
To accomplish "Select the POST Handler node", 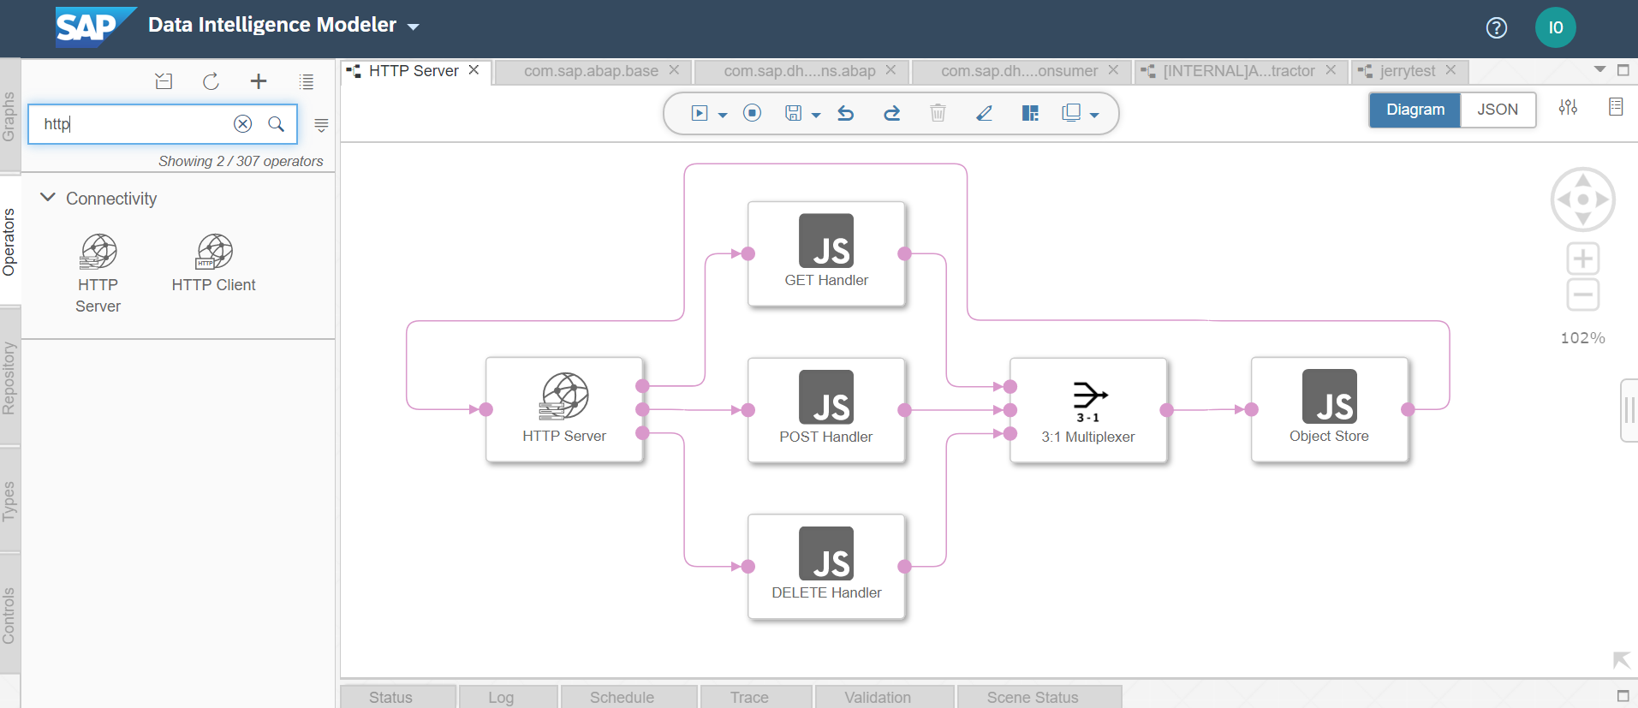I will coord(826,410).
